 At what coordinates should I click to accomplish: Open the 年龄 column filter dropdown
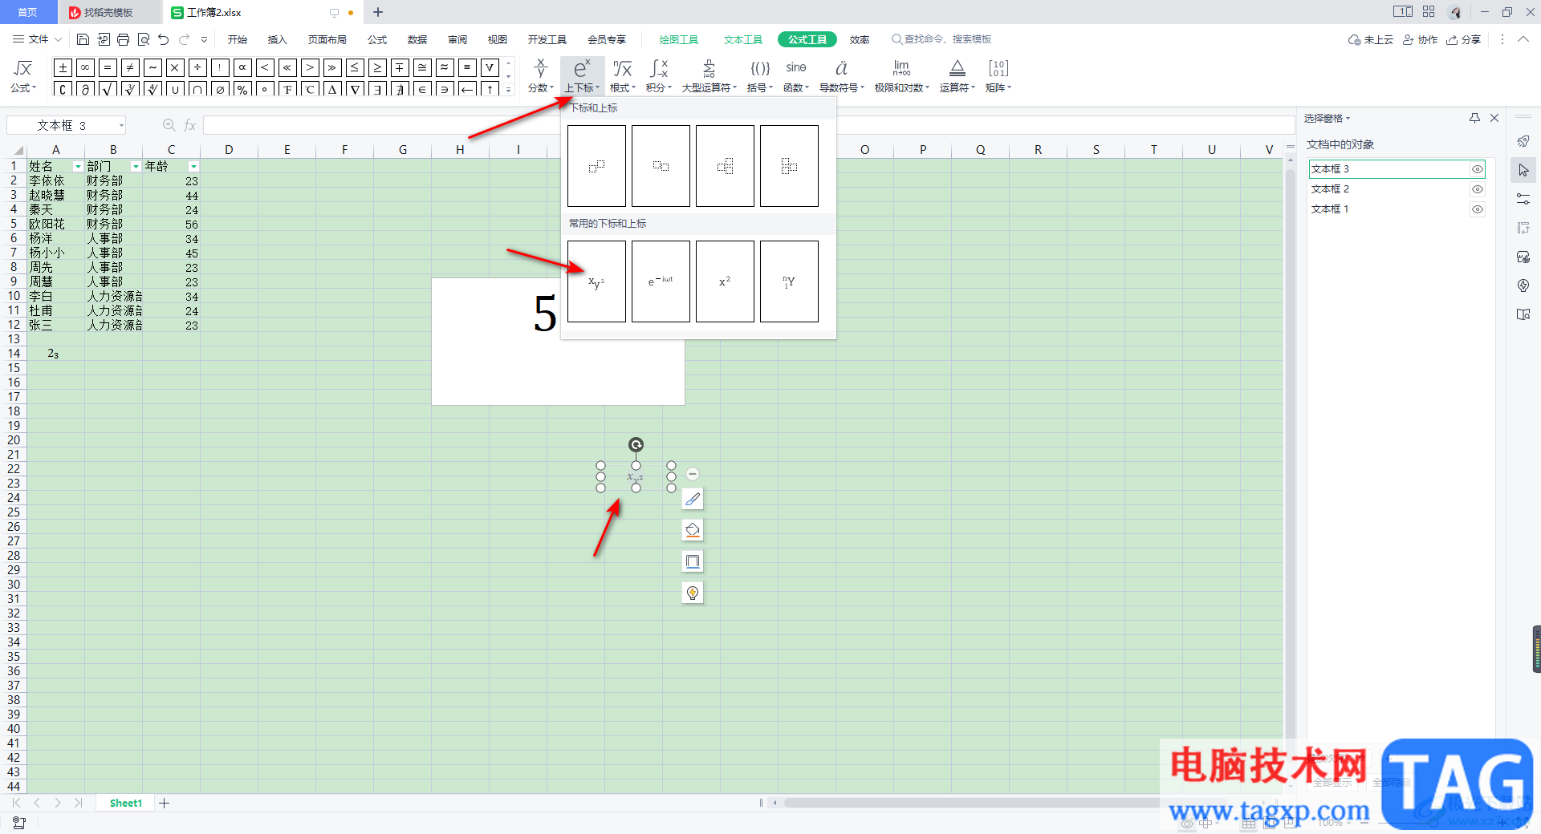coord(193,167)
